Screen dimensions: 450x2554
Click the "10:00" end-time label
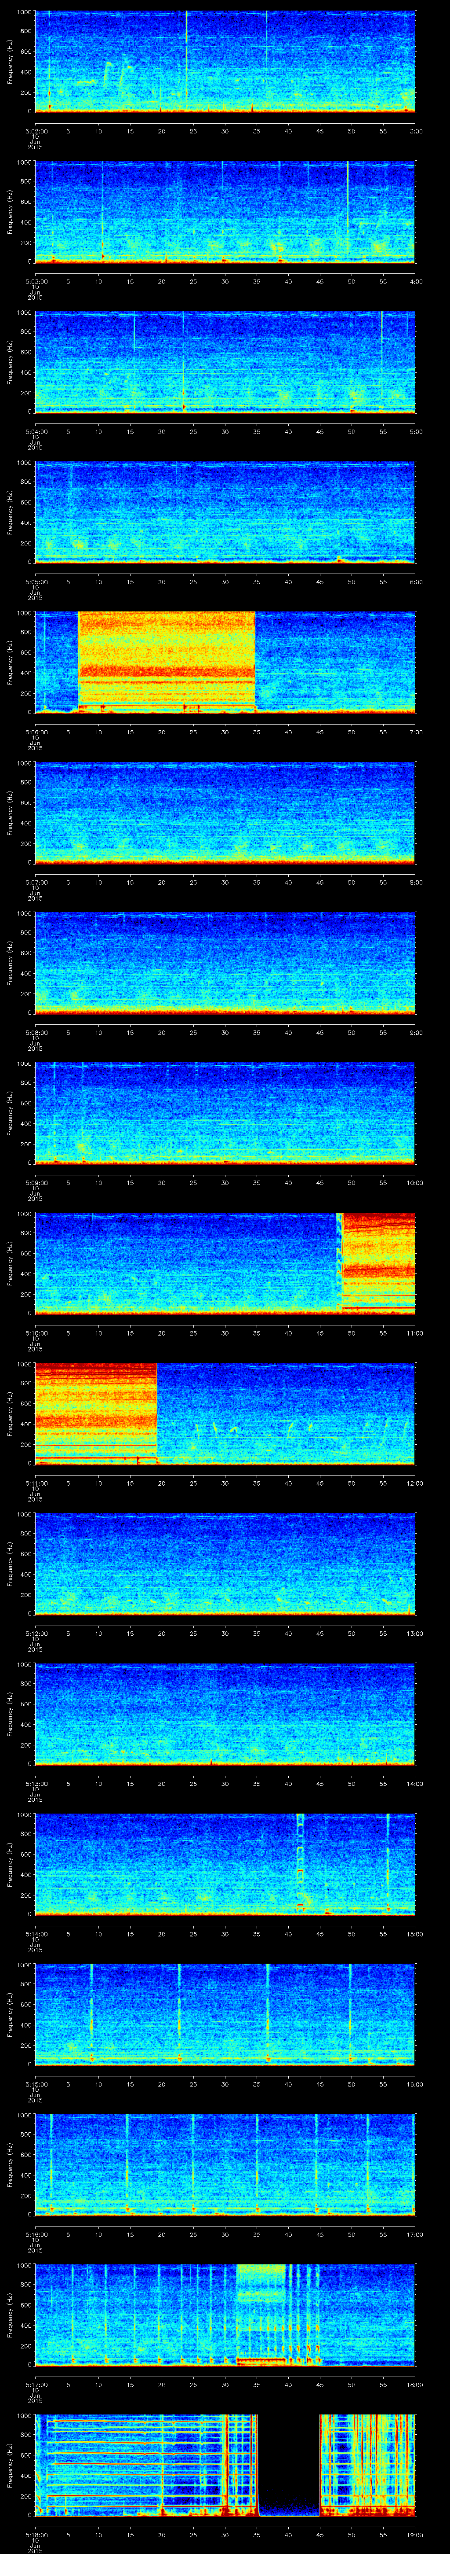[x=415, y=1182]
